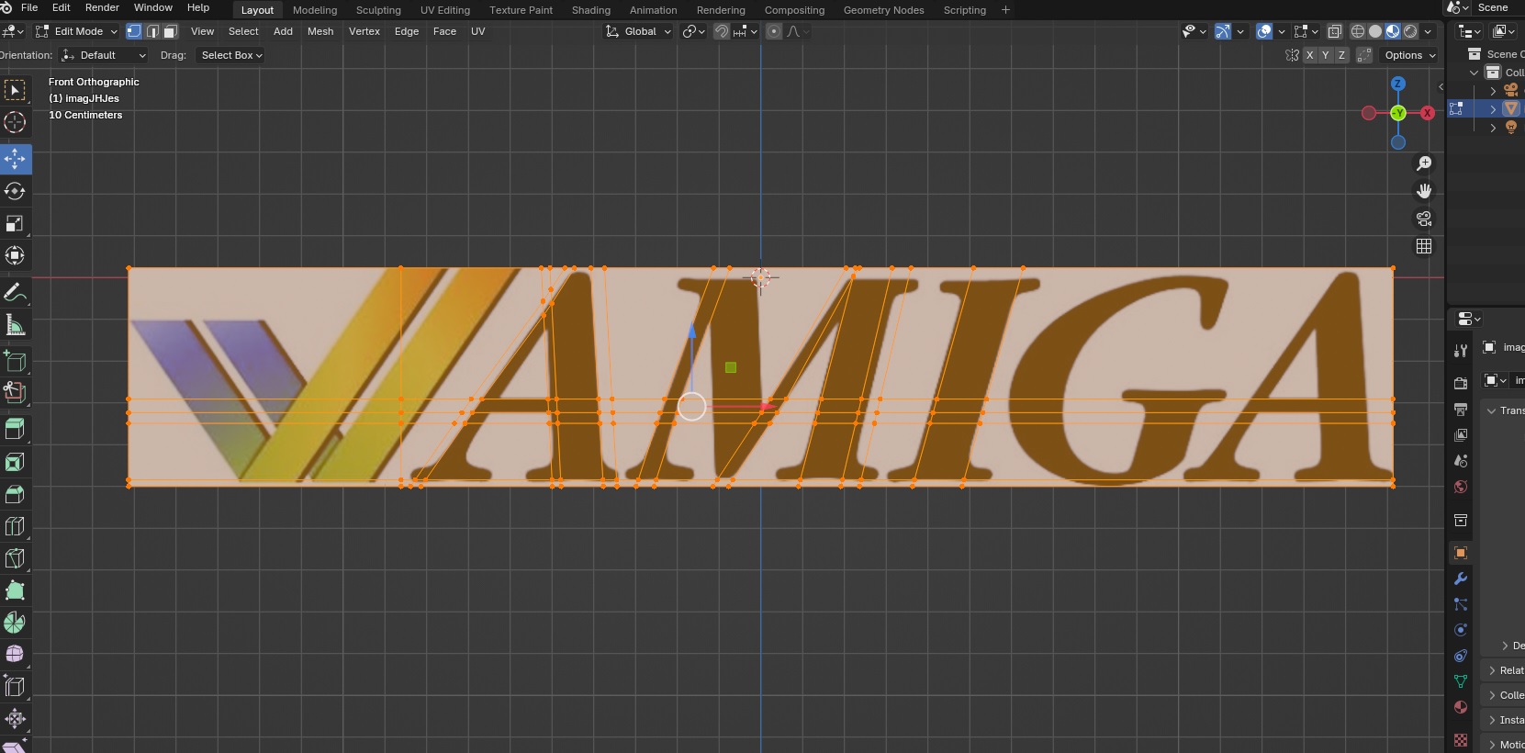This screenshot has width=1525, height=753.
Task: Enable face select mode
Action: [171, 31]
